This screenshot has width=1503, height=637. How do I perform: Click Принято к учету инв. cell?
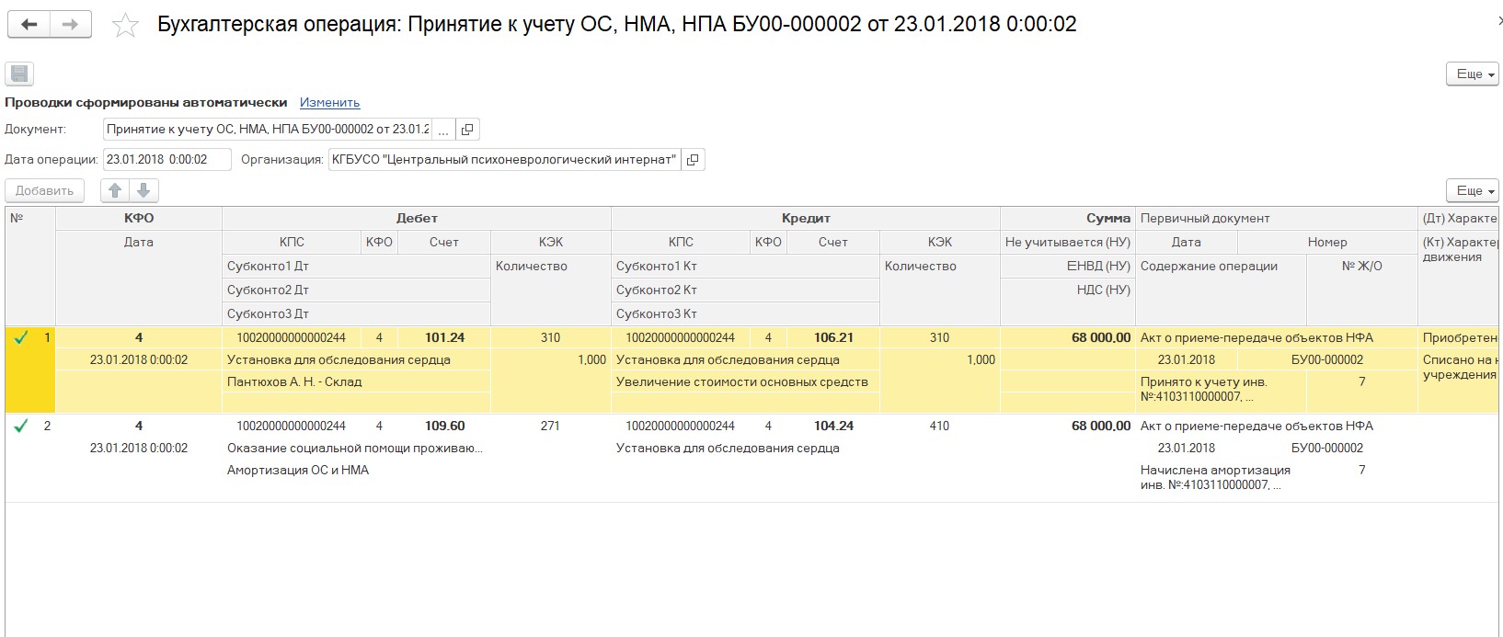tap(1222, 390)
